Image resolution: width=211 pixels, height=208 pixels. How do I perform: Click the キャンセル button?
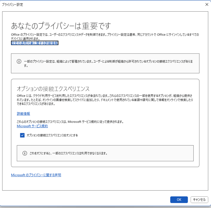199,200
